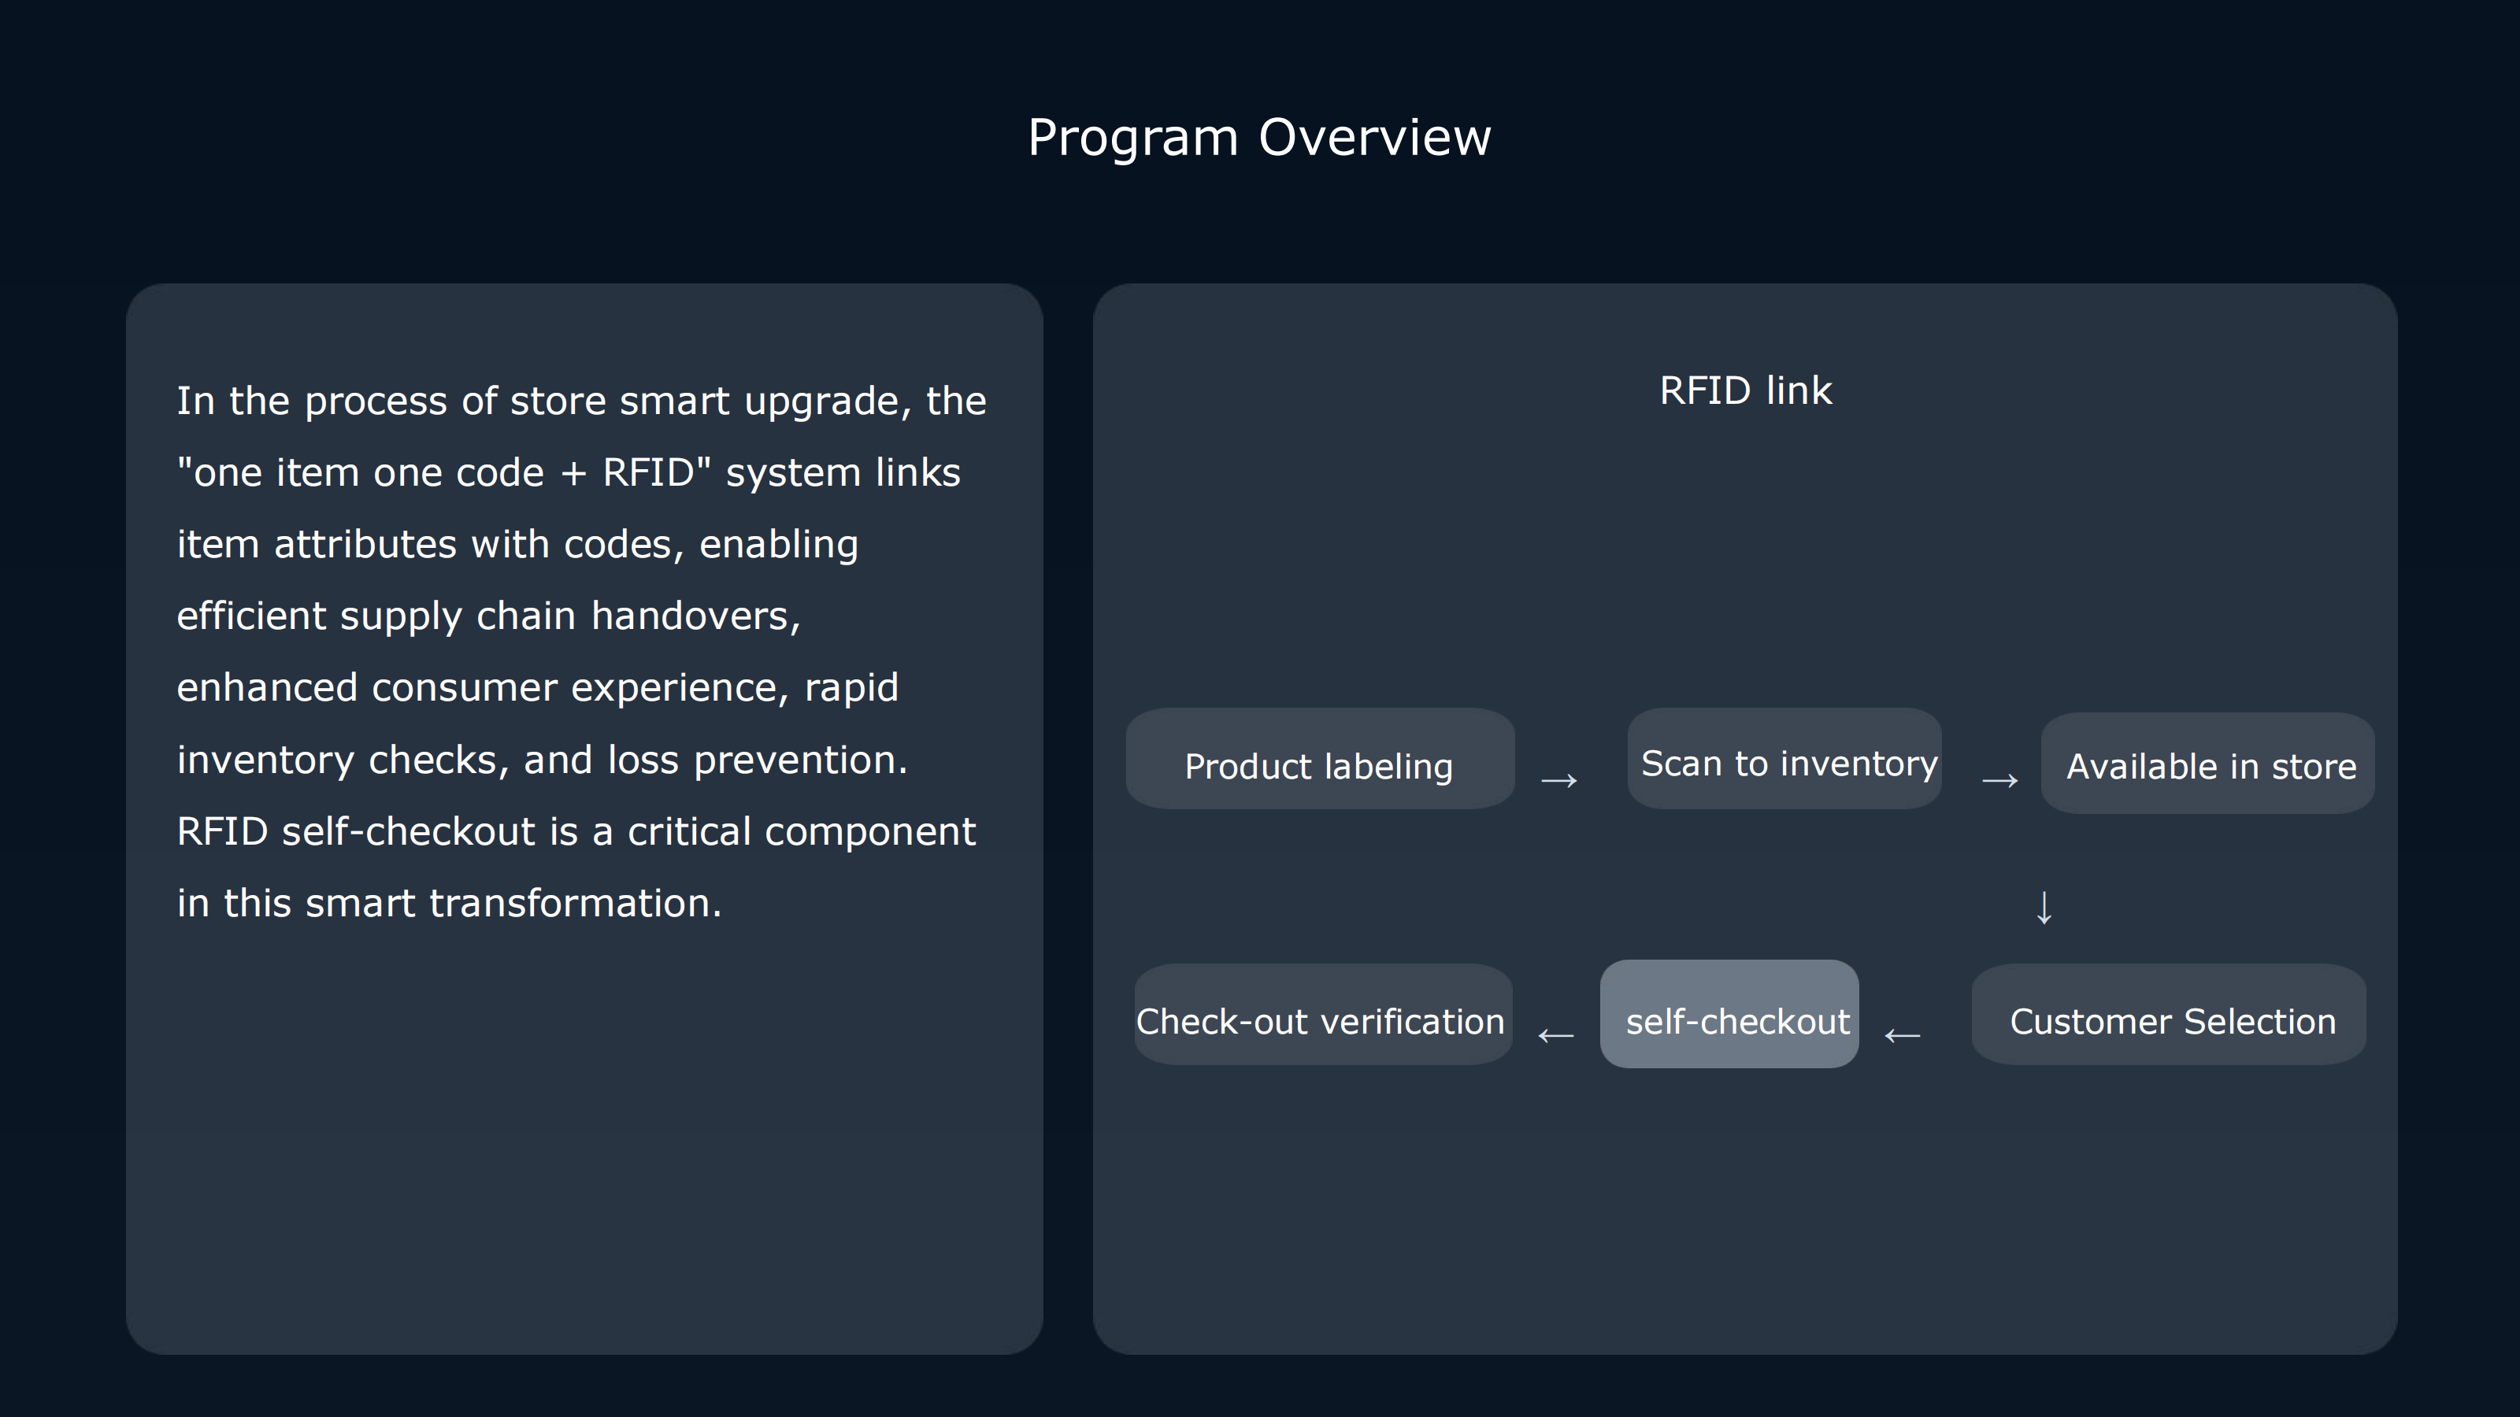
Task: Click the "efficient supply chain handovers" line
Action: tap(488, 616)
